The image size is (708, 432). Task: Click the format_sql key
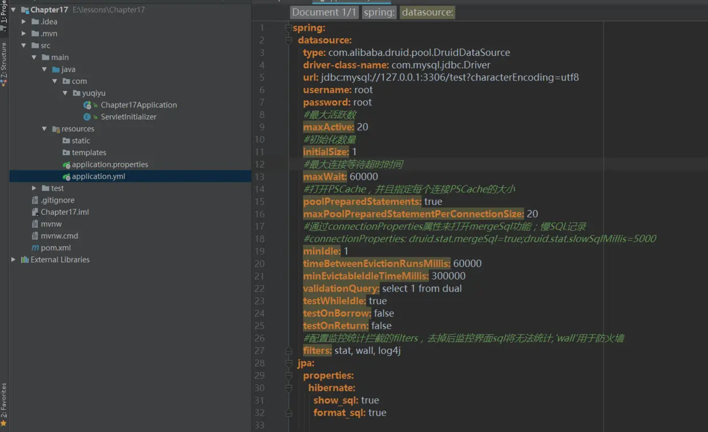340,413
